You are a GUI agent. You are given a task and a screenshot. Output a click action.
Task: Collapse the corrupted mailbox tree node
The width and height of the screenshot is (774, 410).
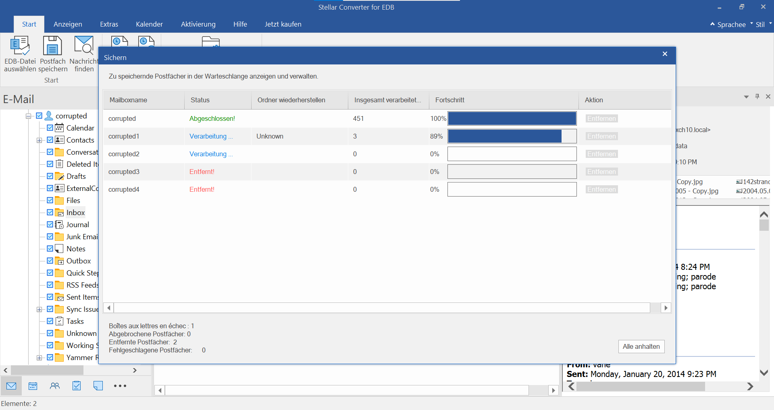pos(29,116)
